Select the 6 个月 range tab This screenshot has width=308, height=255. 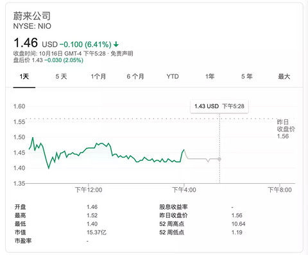(135, 76)
